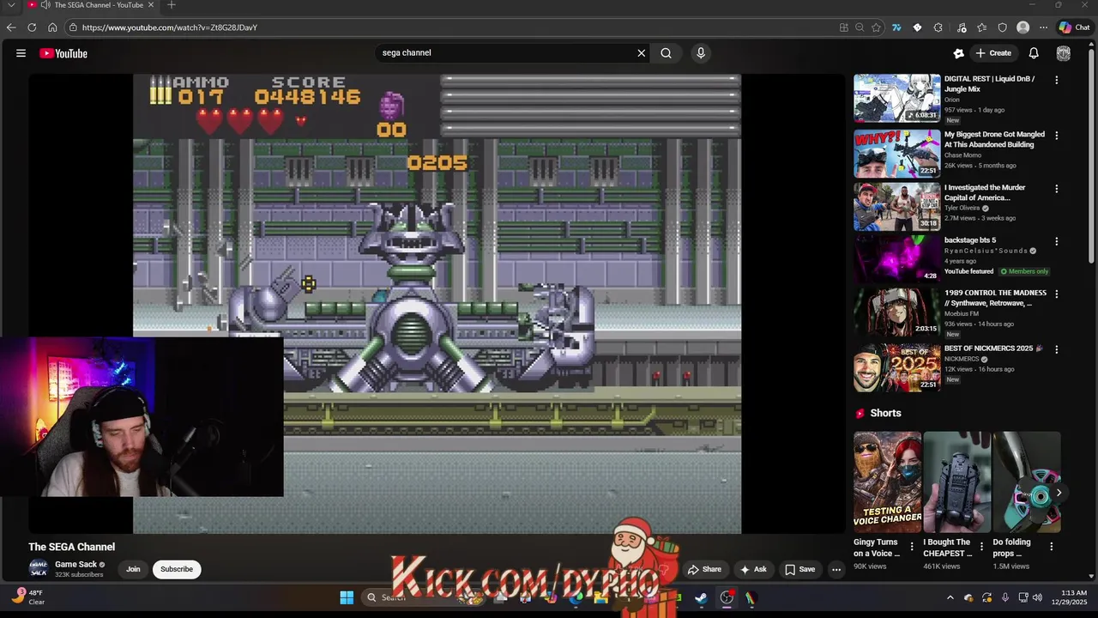
Task: Open more actions below video
Action: pos(836,569)
